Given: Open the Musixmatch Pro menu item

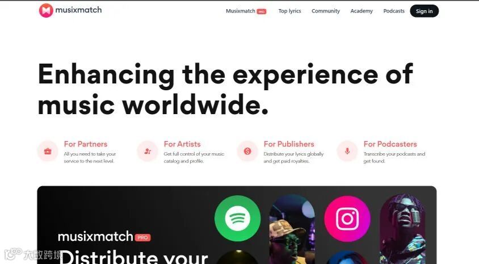Looking at the screenshot, I should [x=246, y=11].
